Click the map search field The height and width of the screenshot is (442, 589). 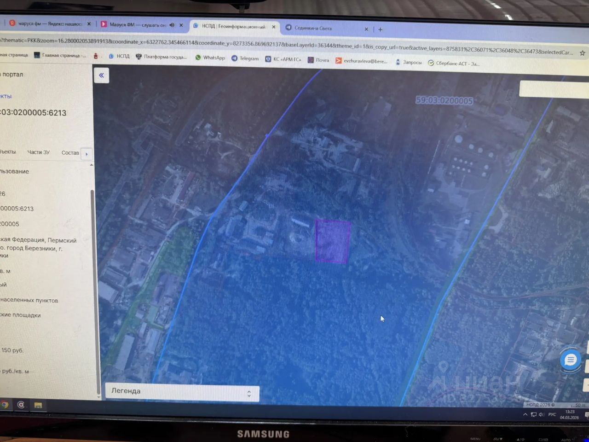click(554, 89)
